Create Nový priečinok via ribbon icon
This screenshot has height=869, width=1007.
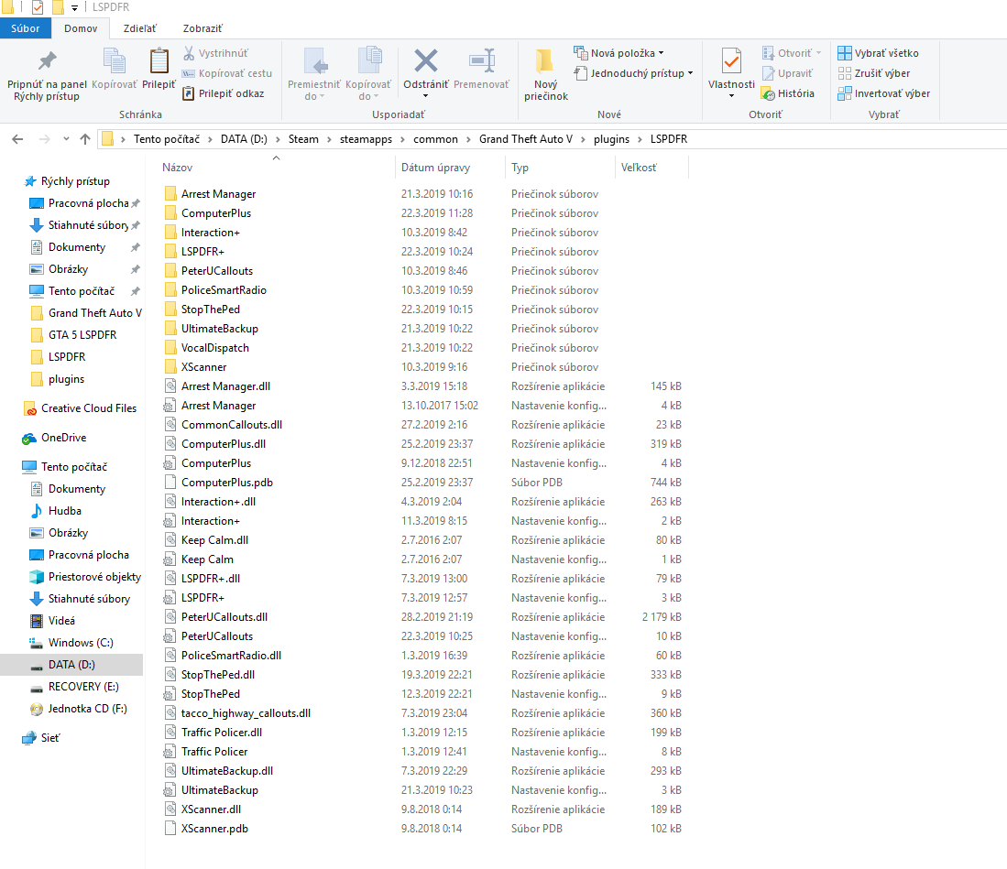[545, 61]
